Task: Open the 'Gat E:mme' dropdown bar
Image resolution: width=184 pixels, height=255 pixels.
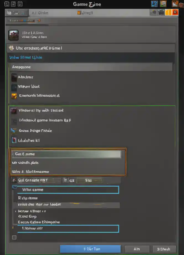Action: pyautogui.click(x=66, y=154)
